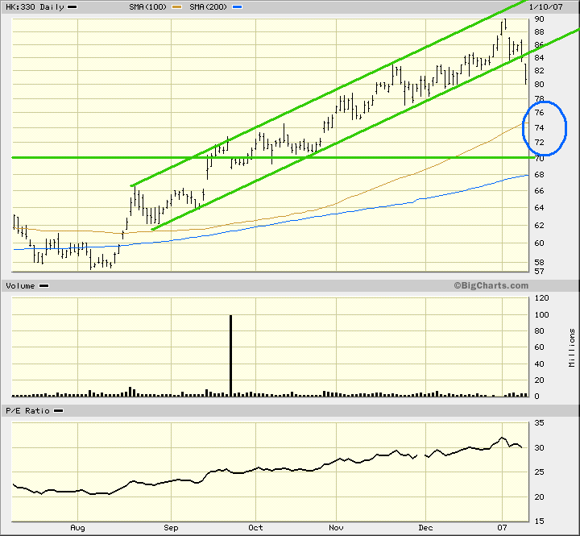Click the 62 price axis value
This screenshot has width=580, height=536.
click(x=539, y=225)
